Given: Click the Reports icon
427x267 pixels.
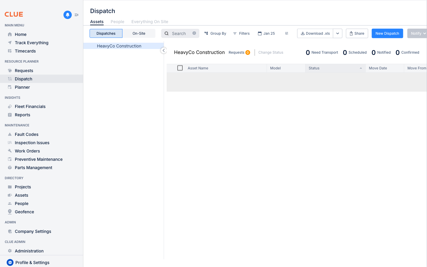Looking at the screenshot, I should 10,115.
